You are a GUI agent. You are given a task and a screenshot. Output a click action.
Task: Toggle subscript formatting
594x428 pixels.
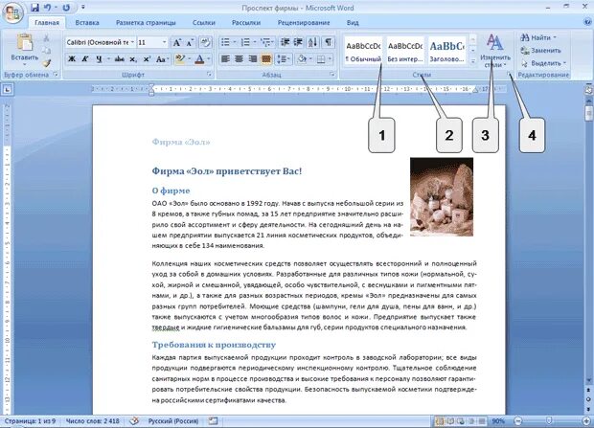132,59
